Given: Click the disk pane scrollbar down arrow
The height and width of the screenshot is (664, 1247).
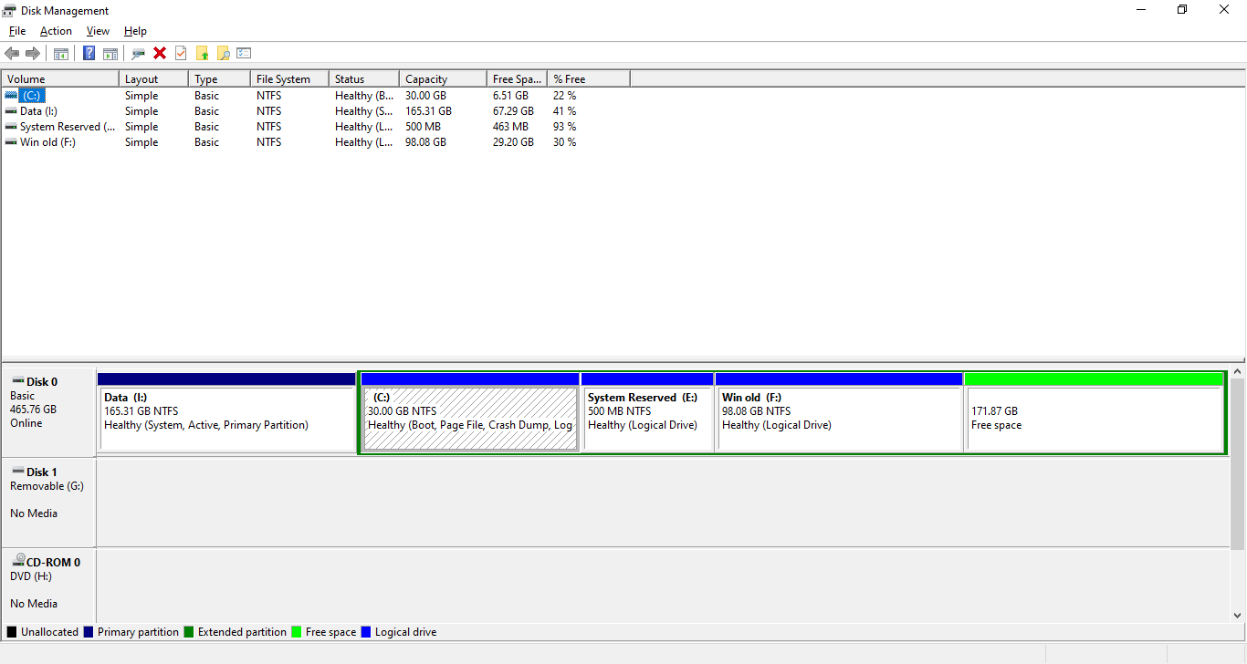Looking at the screenshot, I should coord(1238,616).
